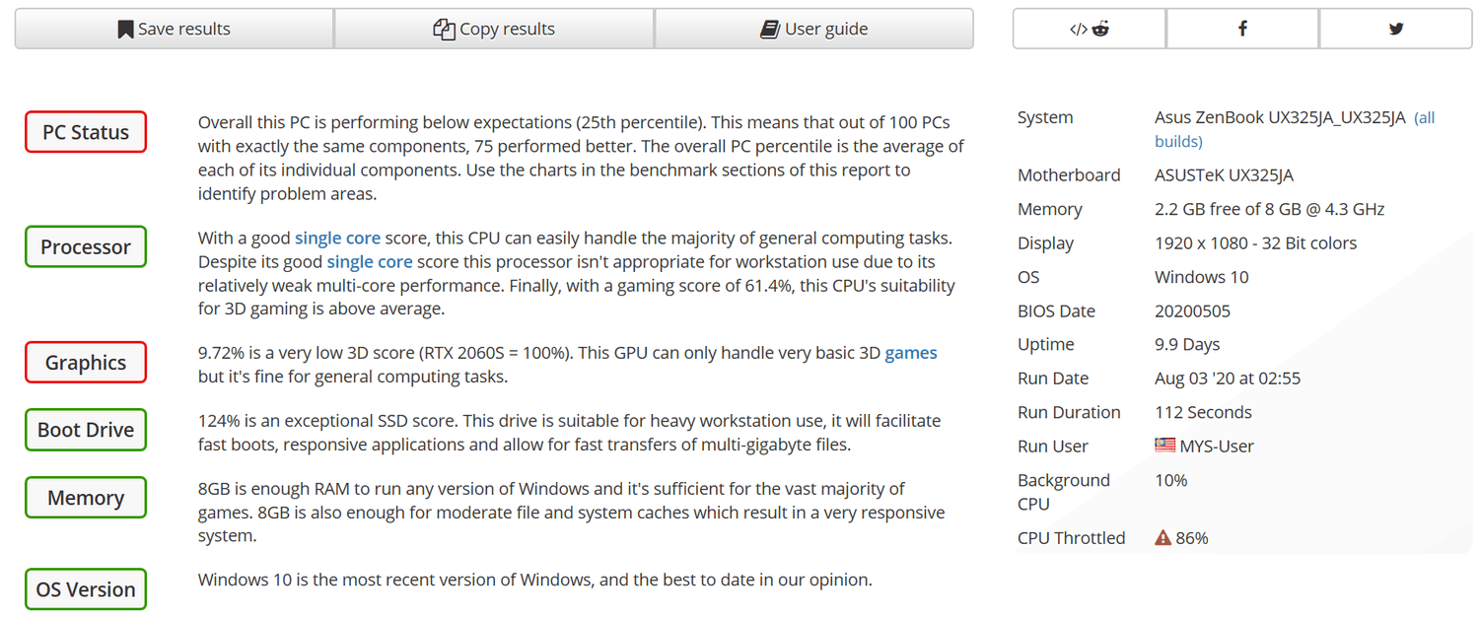
Task: Share via the embed code and Reddit icon
Action: click(x=1090, y=30)
